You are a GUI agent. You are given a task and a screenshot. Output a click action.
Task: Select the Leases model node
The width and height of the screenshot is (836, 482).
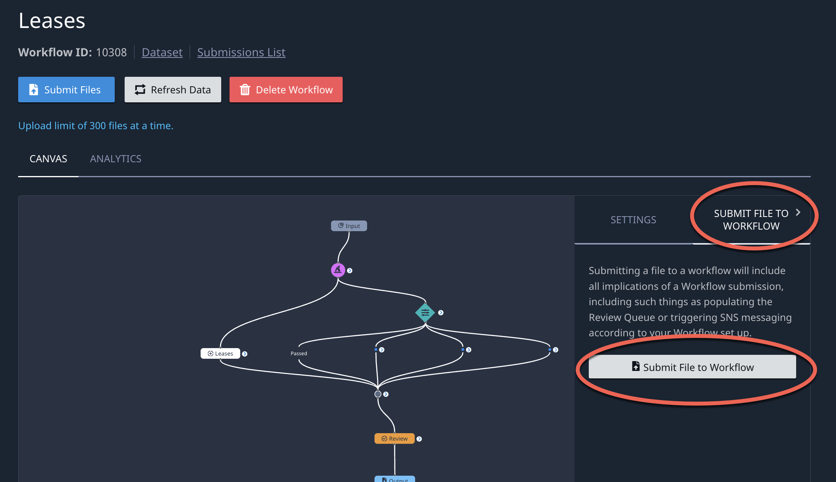tap(220, 354)
